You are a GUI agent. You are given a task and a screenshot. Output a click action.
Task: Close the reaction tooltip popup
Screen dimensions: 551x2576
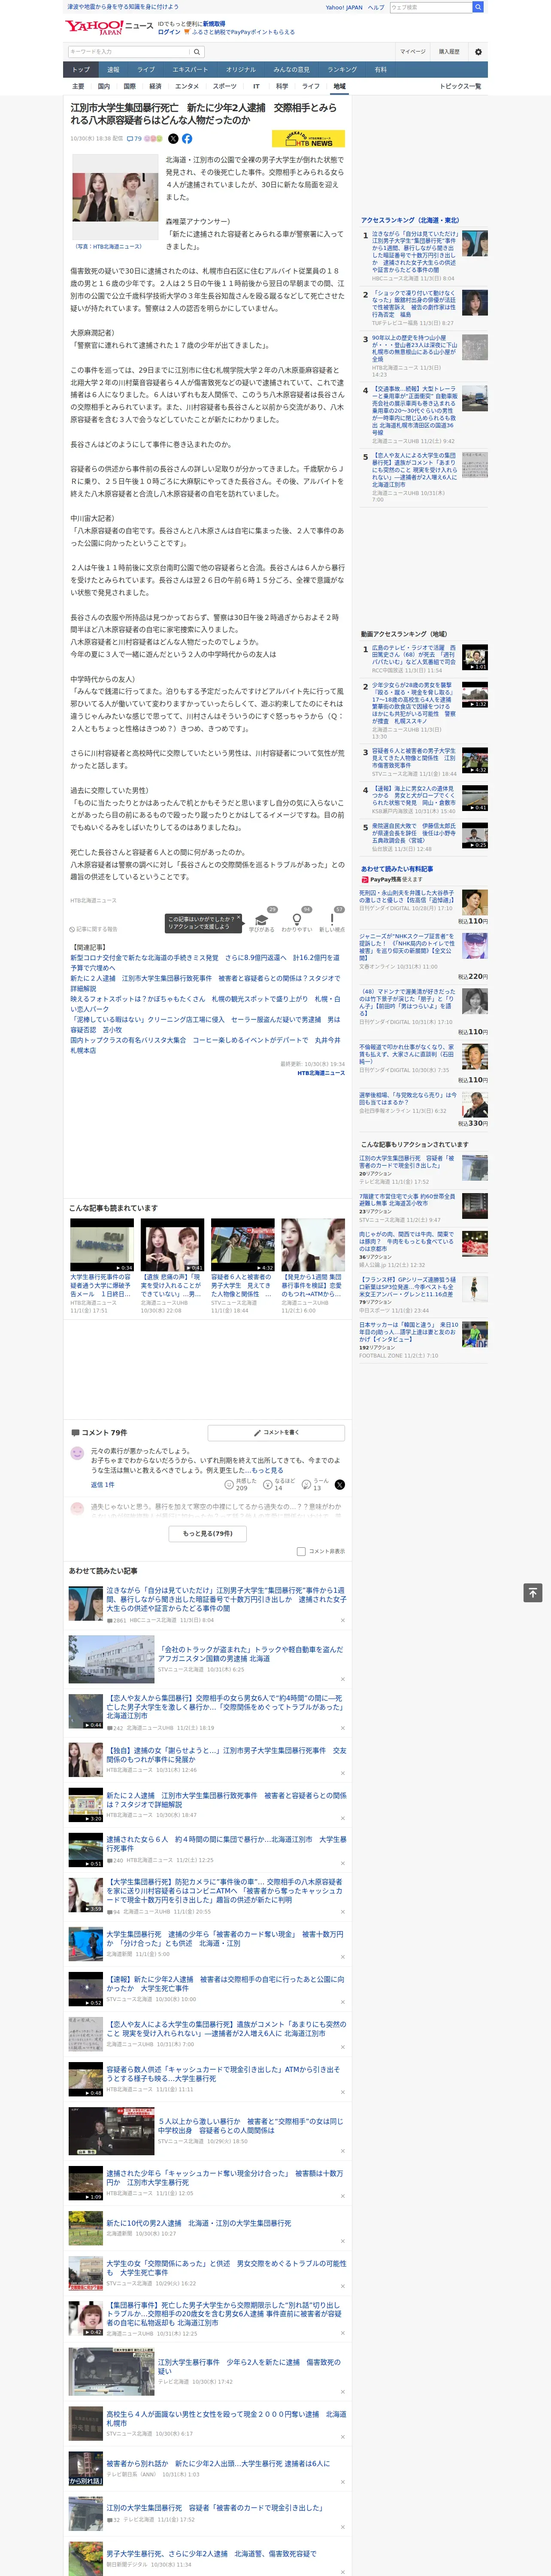[x=240, y=917]
